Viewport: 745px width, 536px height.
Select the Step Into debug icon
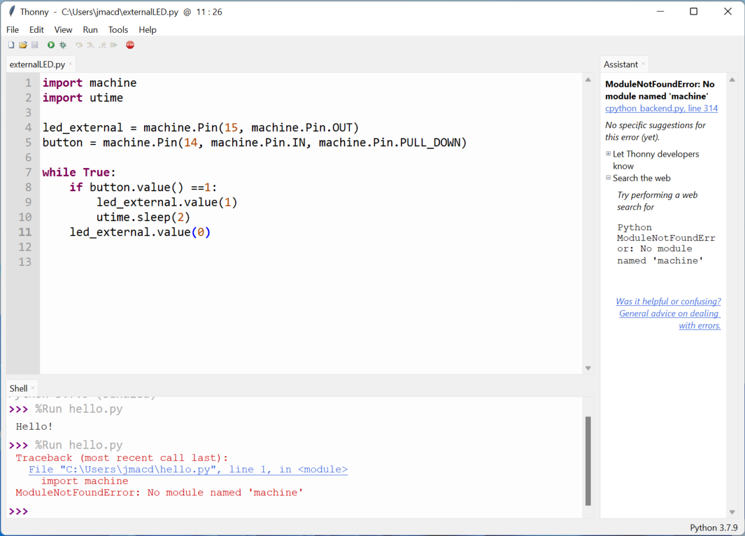(91, 44)
